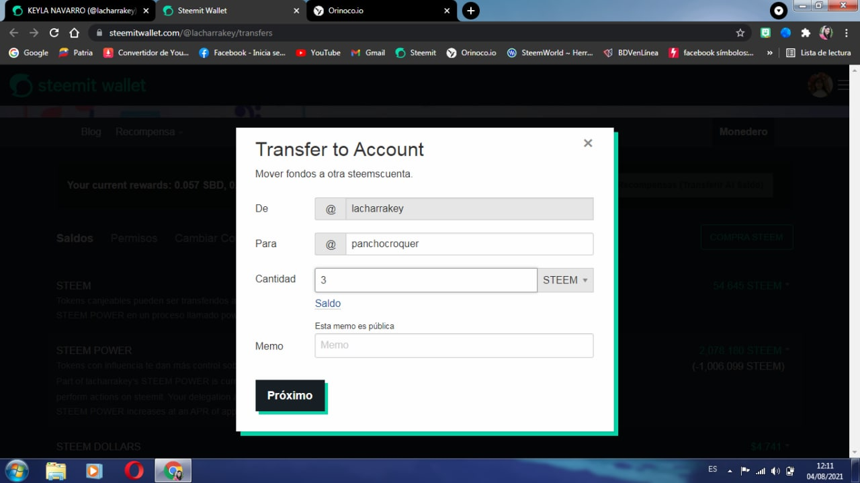The height and width of the screenshot is (483, 860).
Task: Open new tab with plus button
Action: click(471, 11)
